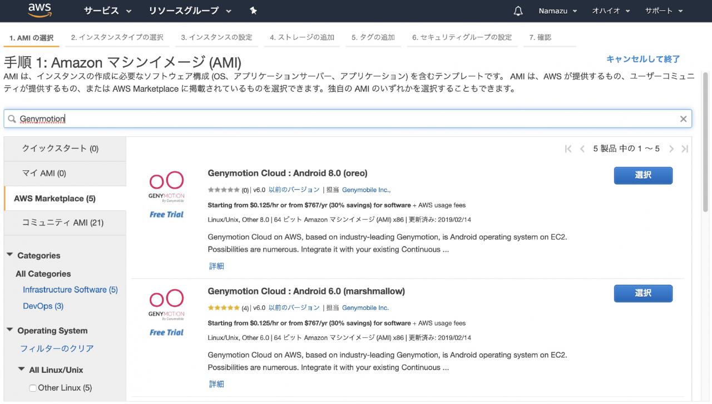Select step 2 インスタンスタイプの選択 tab
712x404 pixels.
click(117, 37)
